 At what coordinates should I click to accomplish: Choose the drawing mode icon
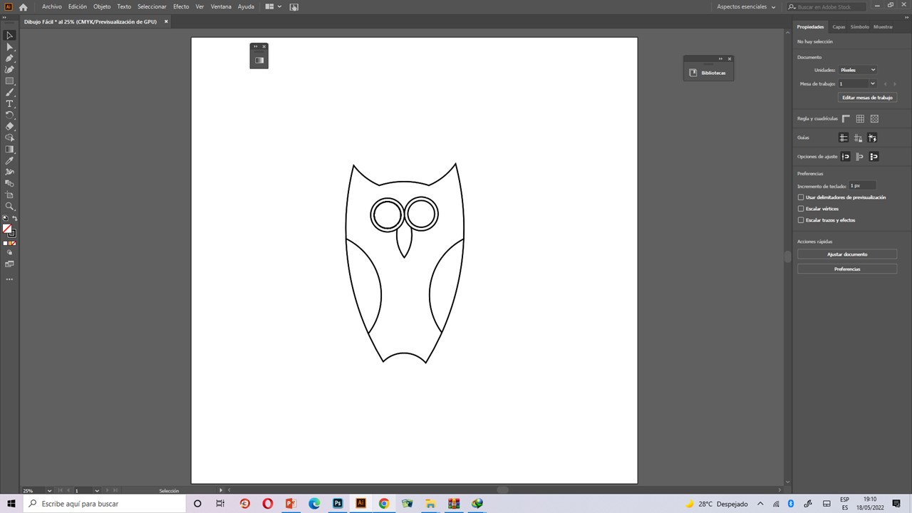point(9,252)
